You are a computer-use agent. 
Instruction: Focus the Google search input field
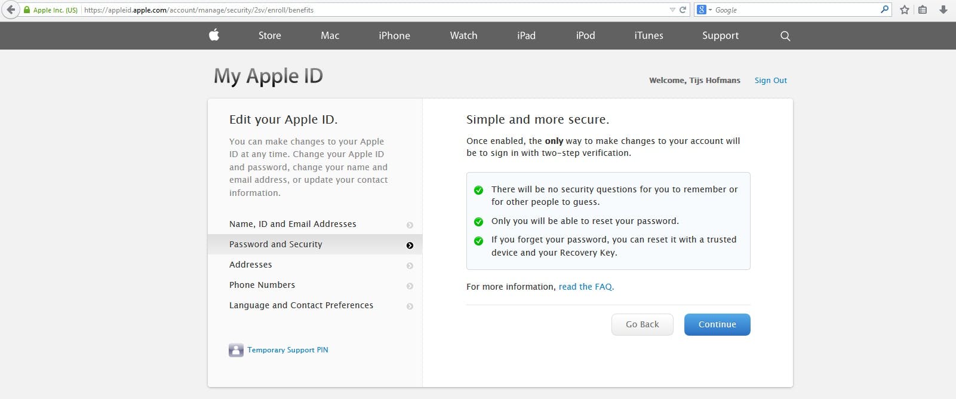pos(794,10)
